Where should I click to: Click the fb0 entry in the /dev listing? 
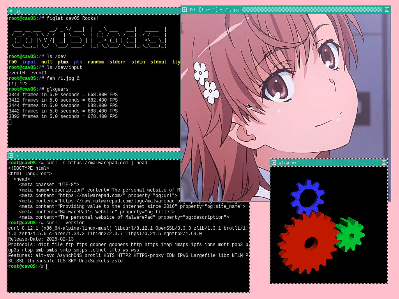(x=12, y=62)
